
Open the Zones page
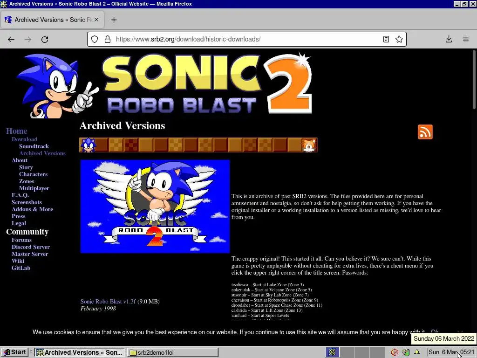(x=27, y=181)
